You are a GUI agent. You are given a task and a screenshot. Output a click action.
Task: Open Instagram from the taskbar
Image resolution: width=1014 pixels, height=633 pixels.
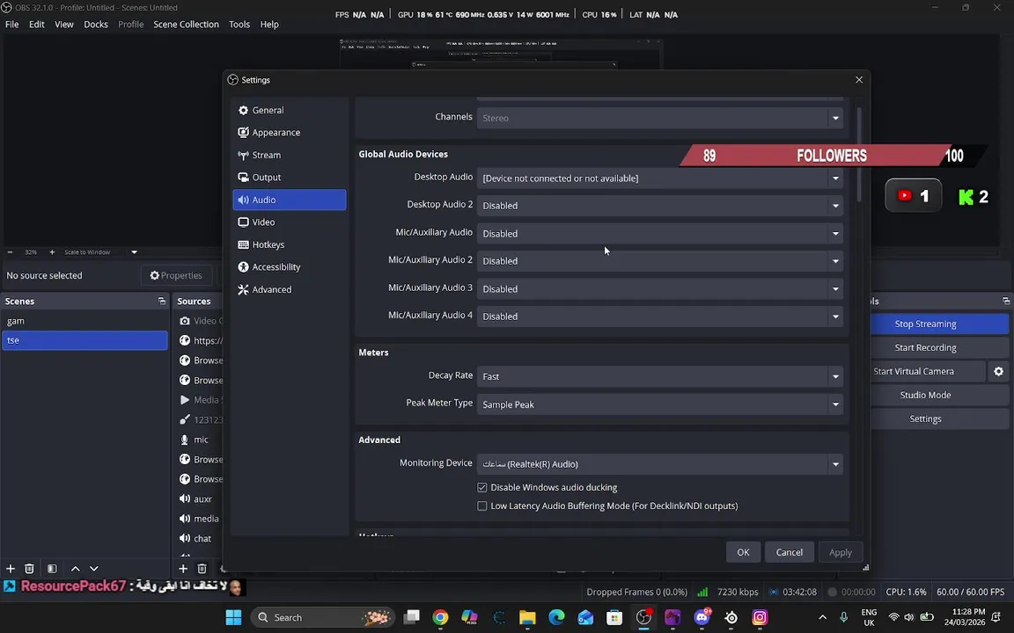[x=760, y=617]
